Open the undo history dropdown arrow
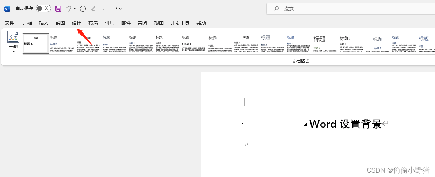The image size is (435, 177). [x=75, y=9]
